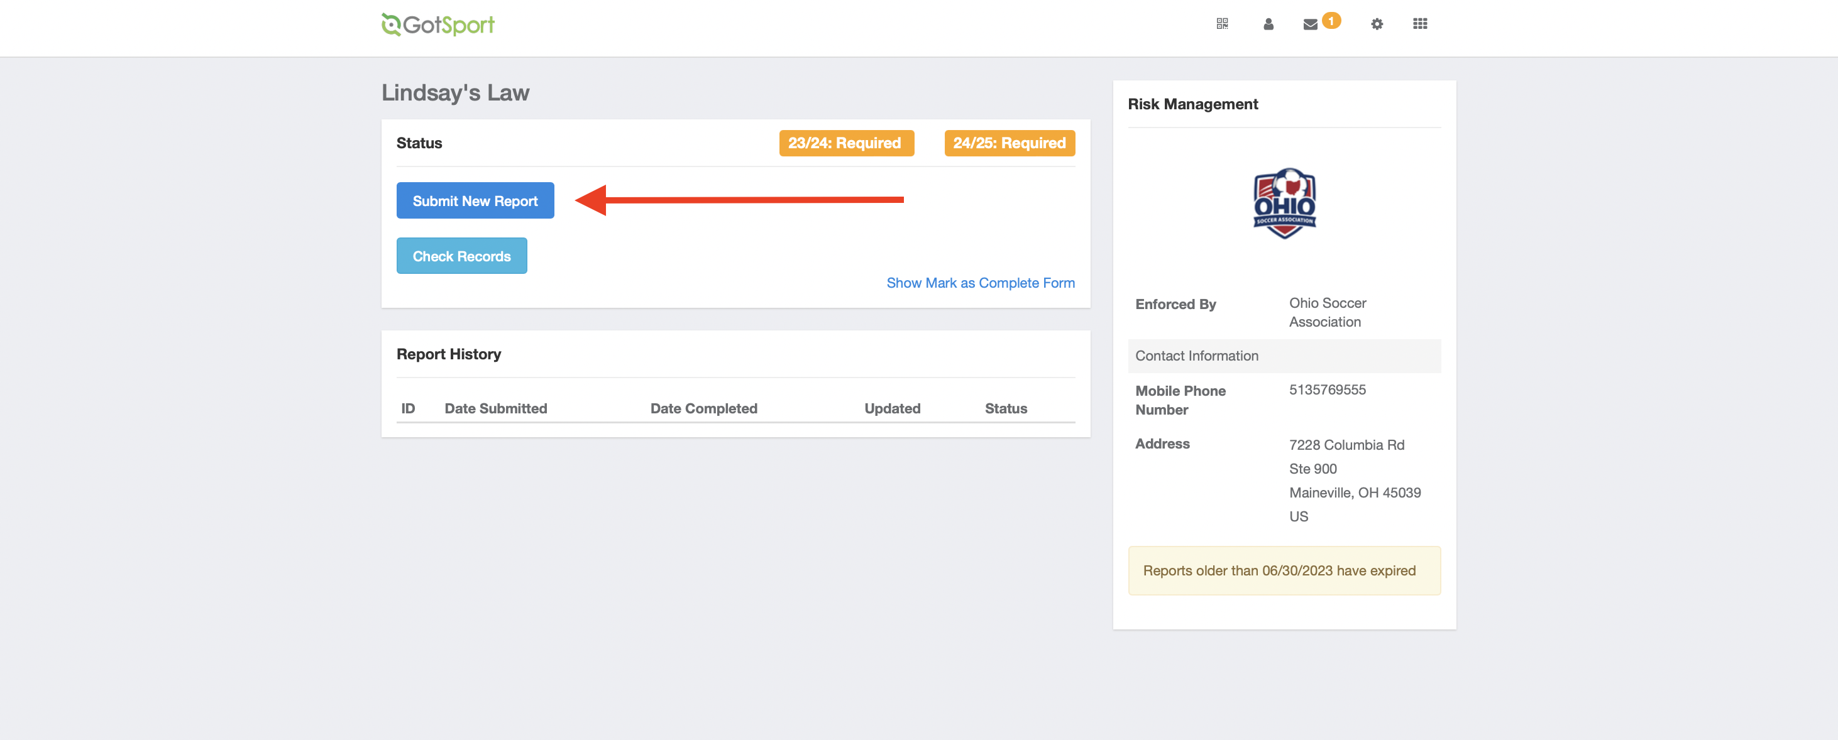Click the Address label

coord(1162,443)
